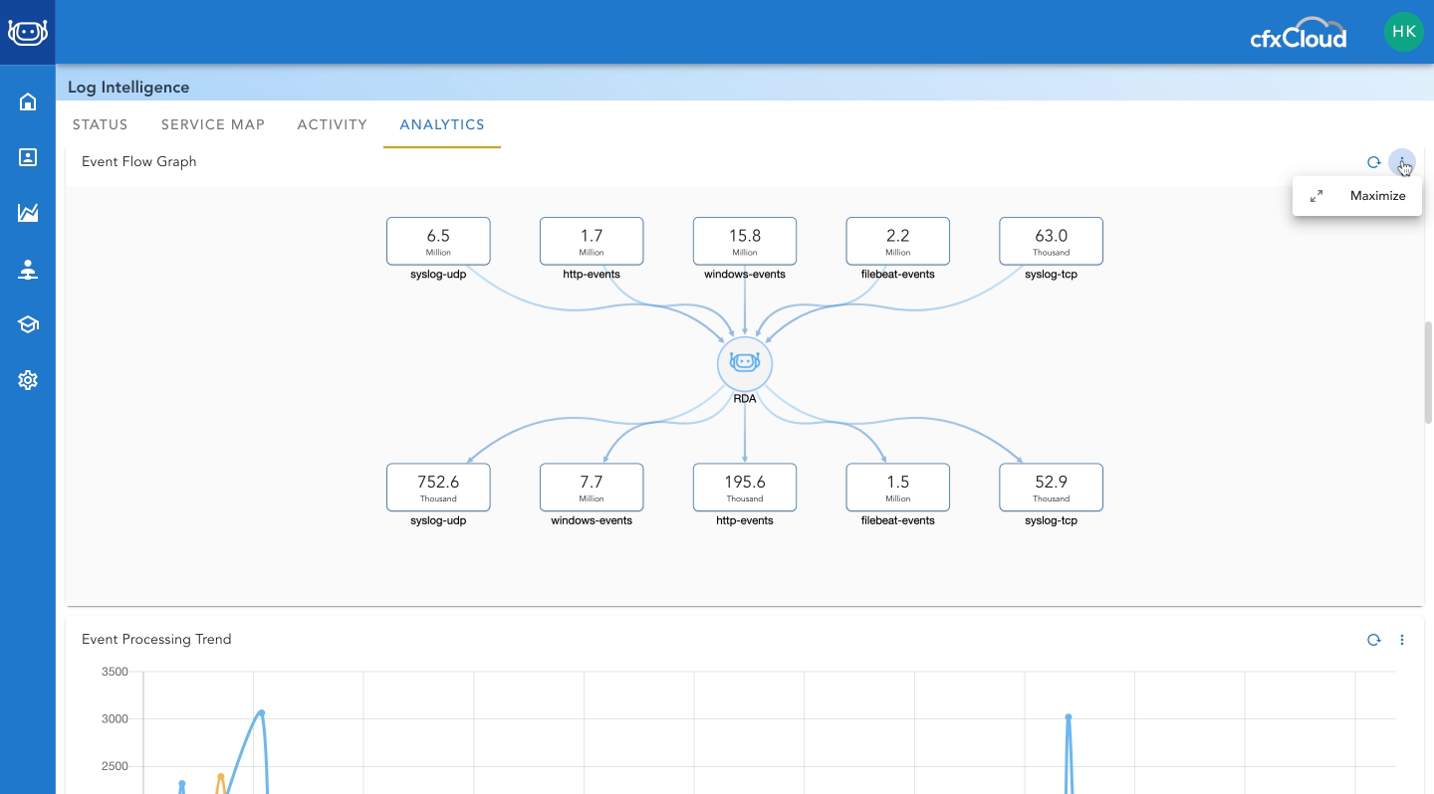This screenshot has height=794, width=1434.
Task: Click the Event Flow Graph three-dot menu
Action: 1401,162
